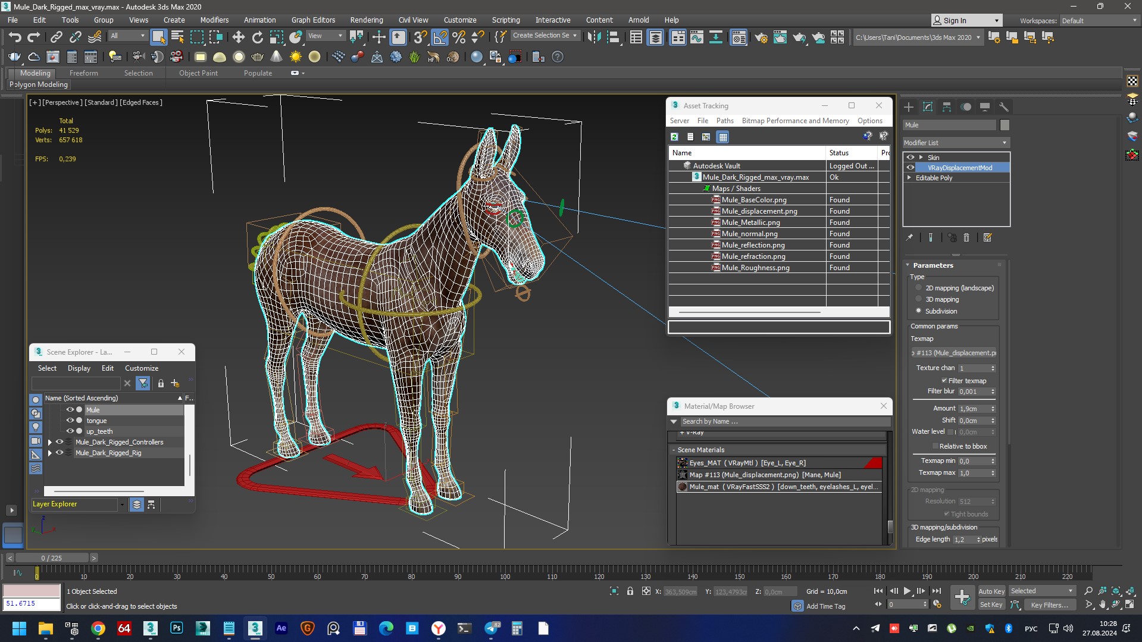This screenshot has height=642, width=1142.
Task: Open the Render Setup icon
Action: click(x=761, y=37)
